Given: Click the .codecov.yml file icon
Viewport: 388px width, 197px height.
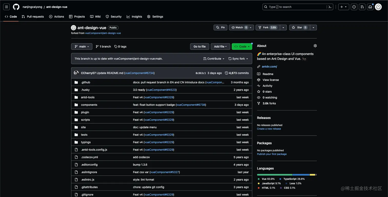Looking at the screenshot, I should click(76, 157).
